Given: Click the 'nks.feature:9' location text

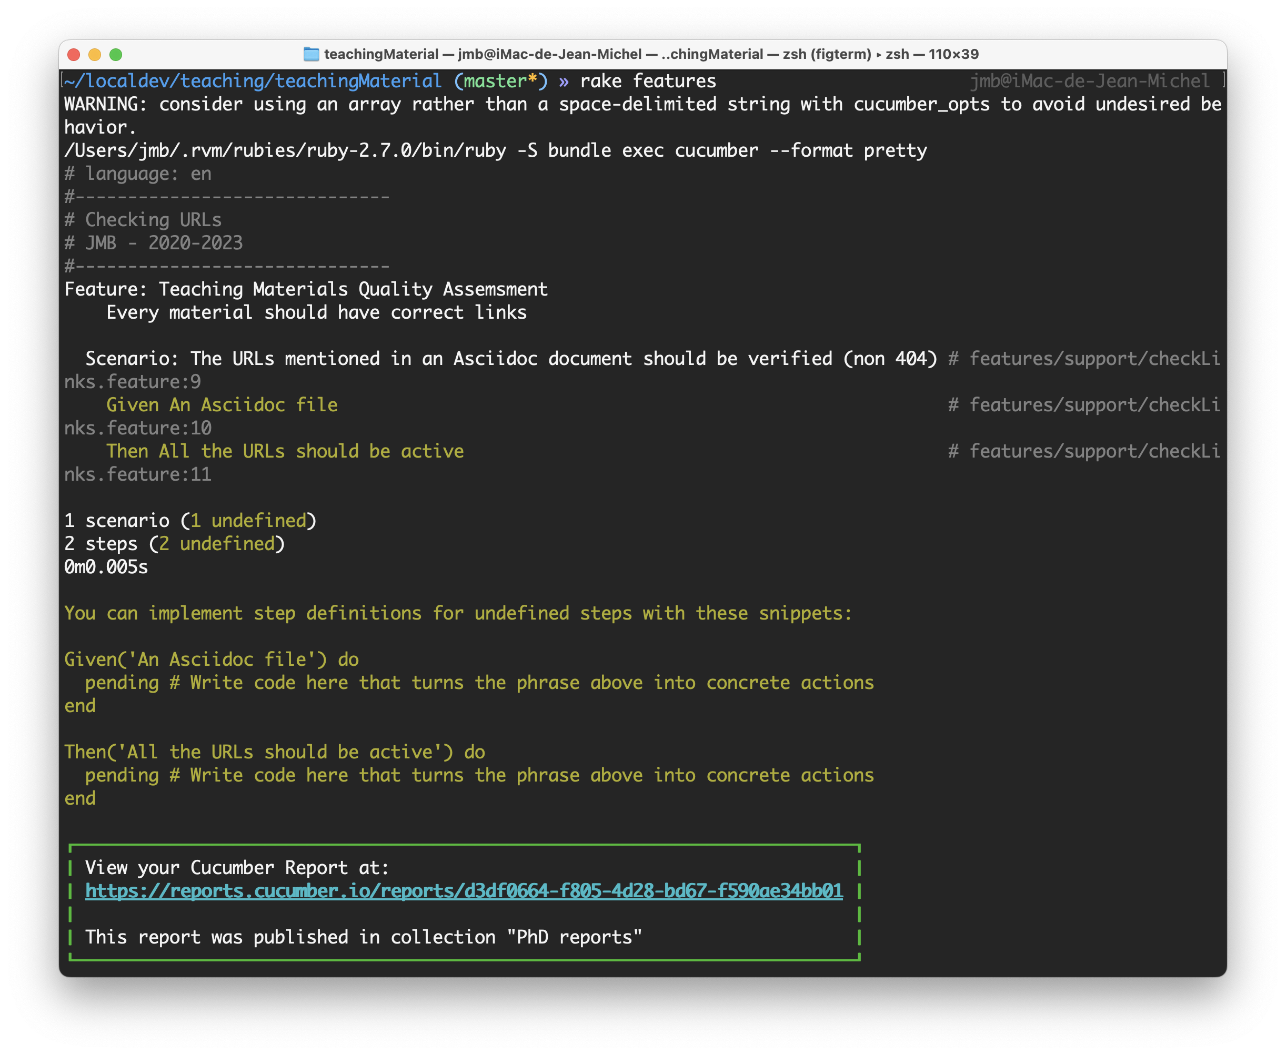Looking at the screenshot, I should [x=133, y=382].
